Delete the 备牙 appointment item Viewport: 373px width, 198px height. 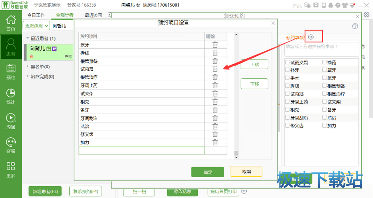[x=215, y=110]
